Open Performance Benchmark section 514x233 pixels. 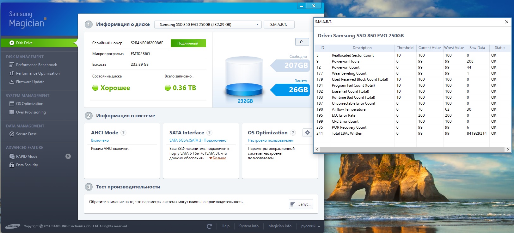[36, 65]
